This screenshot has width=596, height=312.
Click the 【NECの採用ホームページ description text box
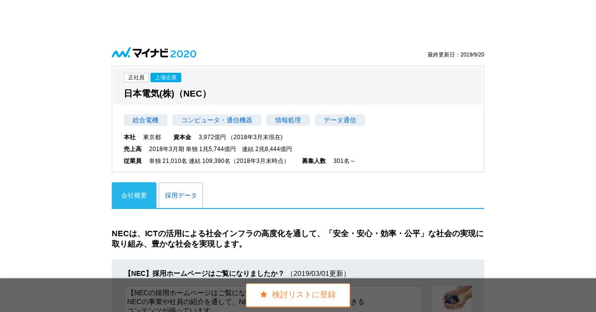coord(273,299)
